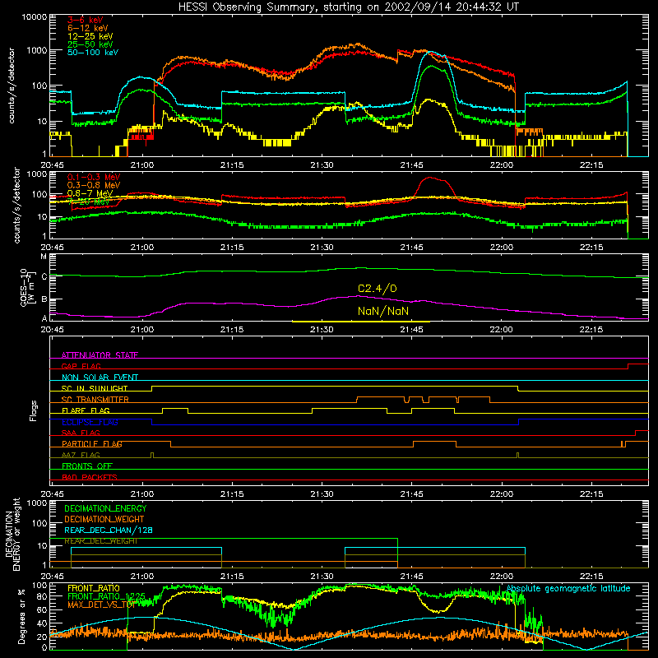
Task: Select the REAR_DEC_CHAN/128 legend label
Action: point(109,531)
